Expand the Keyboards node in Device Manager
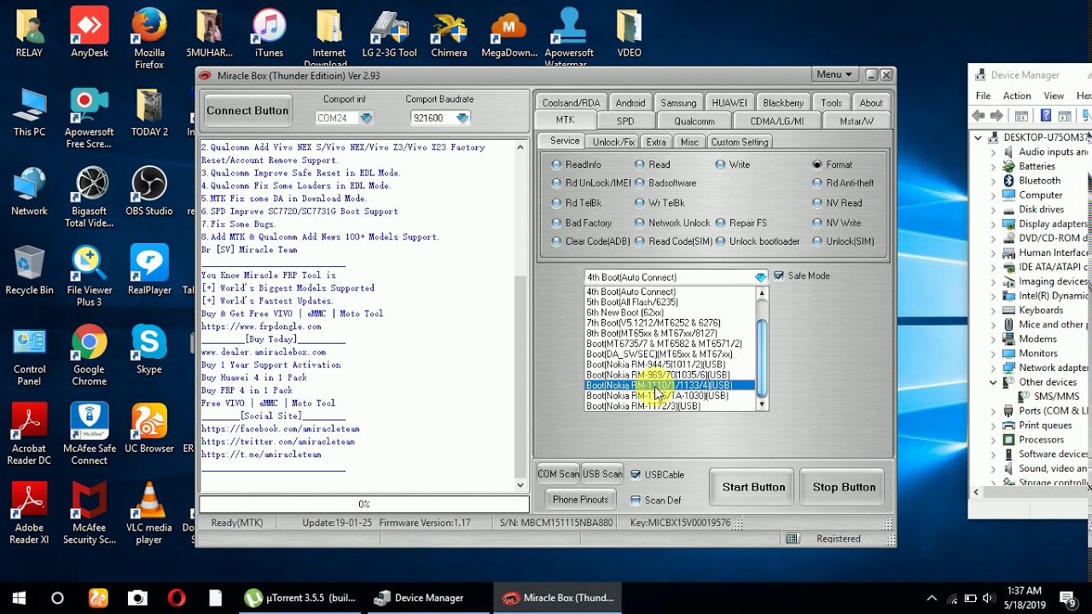The image size is (1092, 614). click(x=993, y=310)
